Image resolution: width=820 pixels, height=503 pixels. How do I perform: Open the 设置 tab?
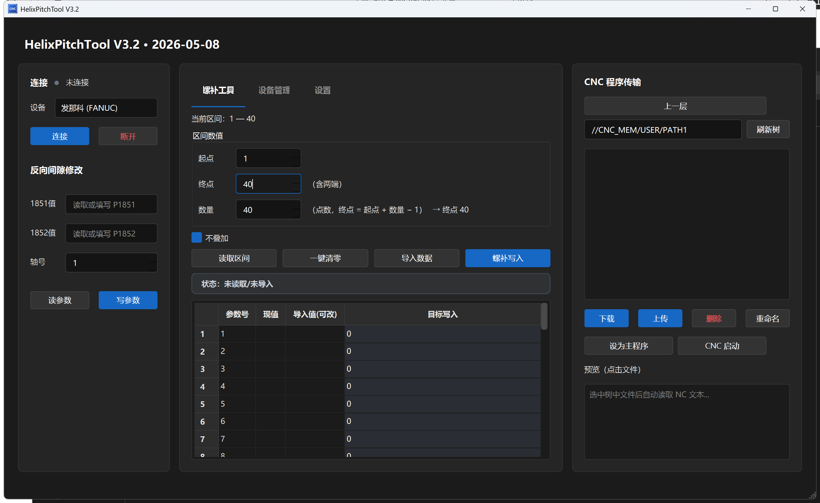tap(322, 90)
